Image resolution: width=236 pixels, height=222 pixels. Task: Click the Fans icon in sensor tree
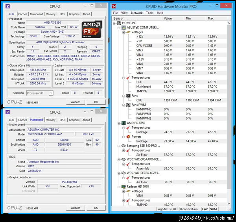(128, 96)
